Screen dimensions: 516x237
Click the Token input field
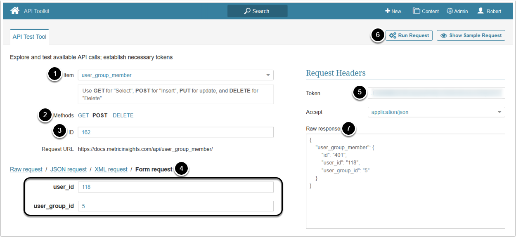[436, 93]
